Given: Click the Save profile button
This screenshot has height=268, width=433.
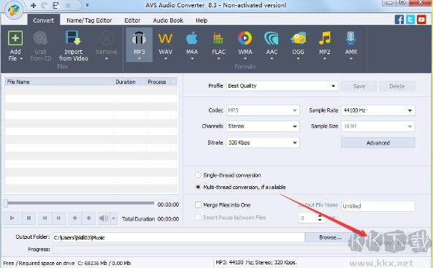Looking at the screenshot, I should 359,86.
